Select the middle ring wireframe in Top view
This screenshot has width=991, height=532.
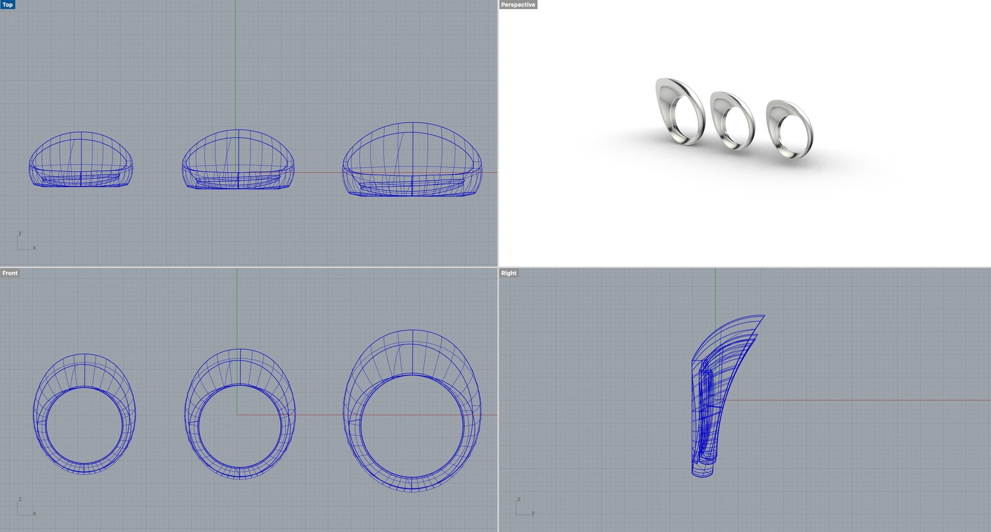[x=238, y=159]
